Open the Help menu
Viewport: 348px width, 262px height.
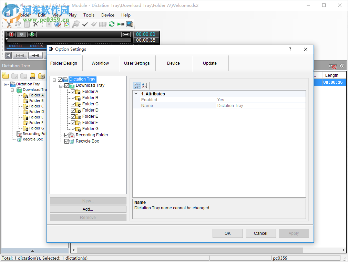coord(126,15)
